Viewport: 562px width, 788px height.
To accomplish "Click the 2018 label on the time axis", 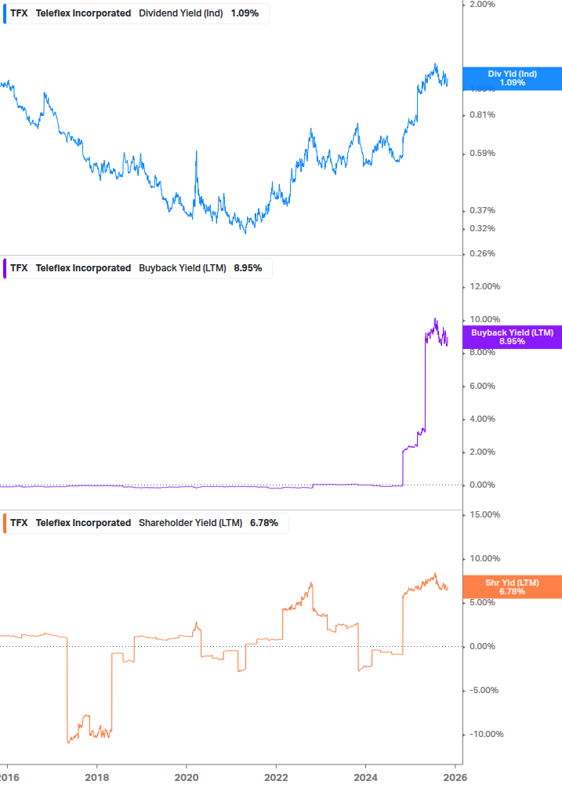I will pos(97,778).
